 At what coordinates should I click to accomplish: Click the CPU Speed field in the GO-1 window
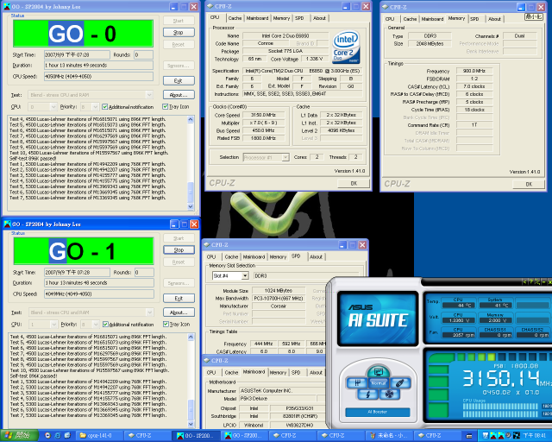tap(99, 294)
